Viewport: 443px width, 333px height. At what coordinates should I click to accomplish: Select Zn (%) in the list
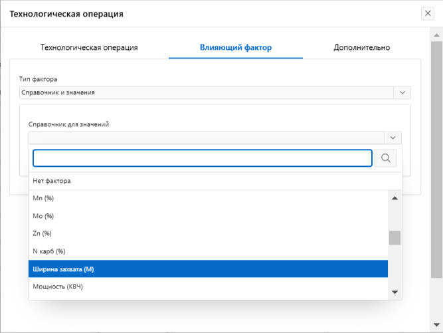tap(43, 233)
